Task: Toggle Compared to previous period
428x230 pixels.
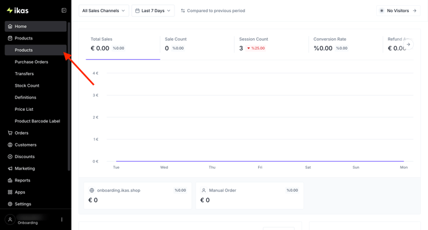Action: 213,11
